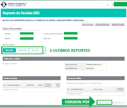
Task: Click the Mes de reporte label
Action: [x=9, y=45]
